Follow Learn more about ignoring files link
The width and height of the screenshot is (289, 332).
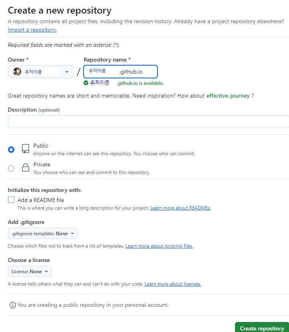tap(159, 246)
